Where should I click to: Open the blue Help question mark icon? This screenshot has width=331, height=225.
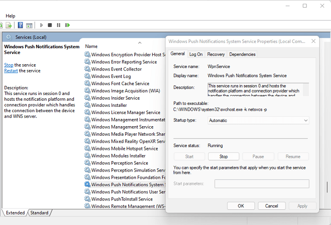coord(20,25)
